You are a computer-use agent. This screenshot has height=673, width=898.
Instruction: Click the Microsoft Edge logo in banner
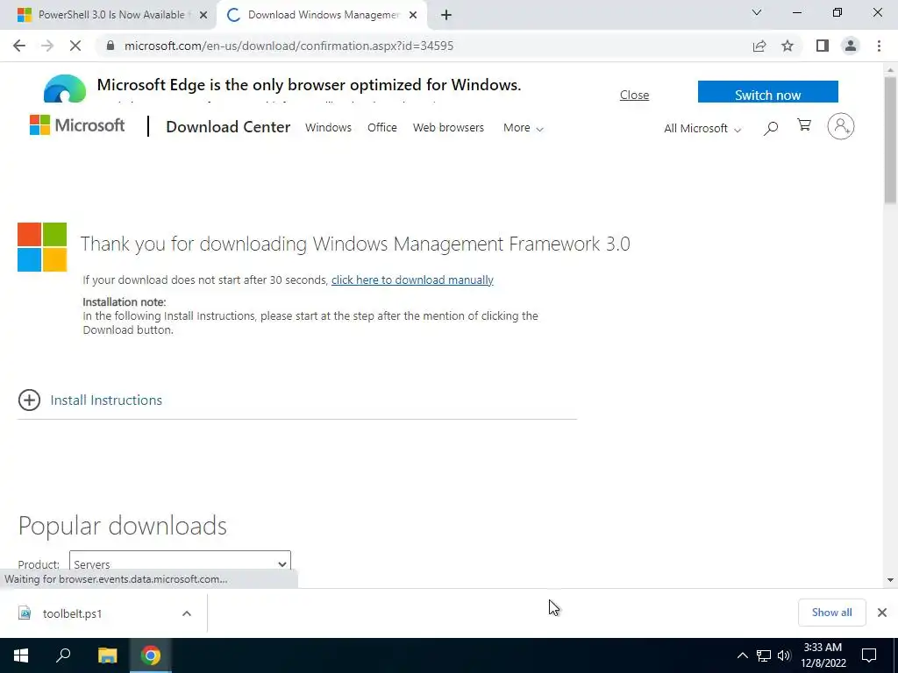(65, 89)
